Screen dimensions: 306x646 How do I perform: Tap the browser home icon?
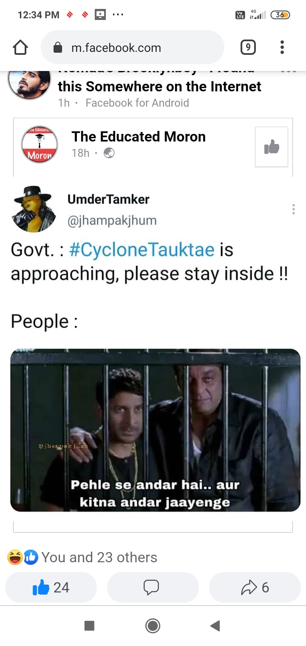click(x=20, y=47)
